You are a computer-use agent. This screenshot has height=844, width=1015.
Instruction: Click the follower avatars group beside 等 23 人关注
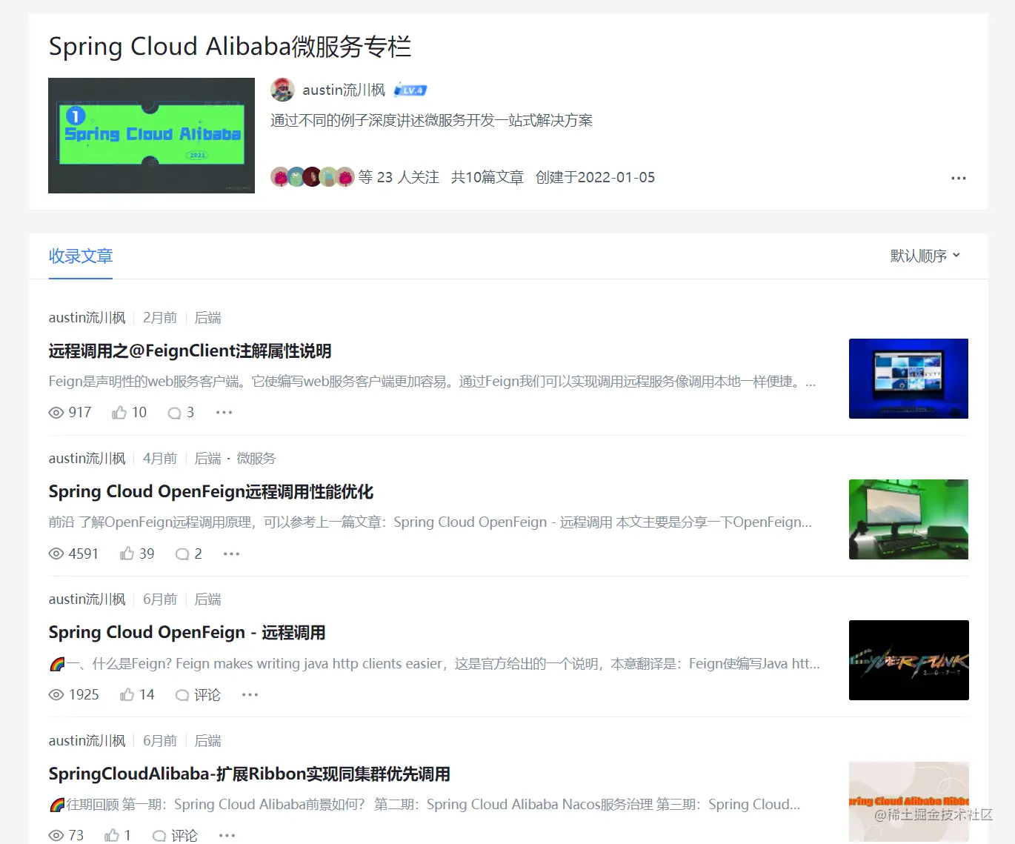click(x=313, y=177)
